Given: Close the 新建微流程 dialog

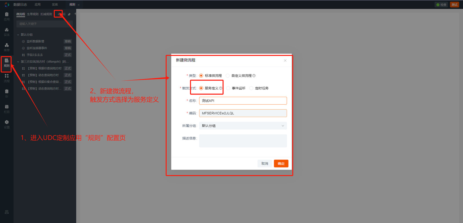Looking at the screenshot, I should (x=285, y=60).
